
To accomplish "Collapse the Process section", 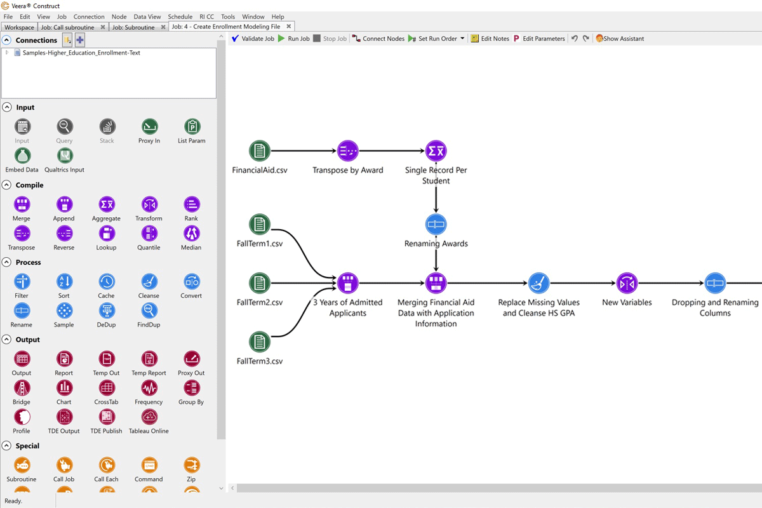I will (6, 262).
